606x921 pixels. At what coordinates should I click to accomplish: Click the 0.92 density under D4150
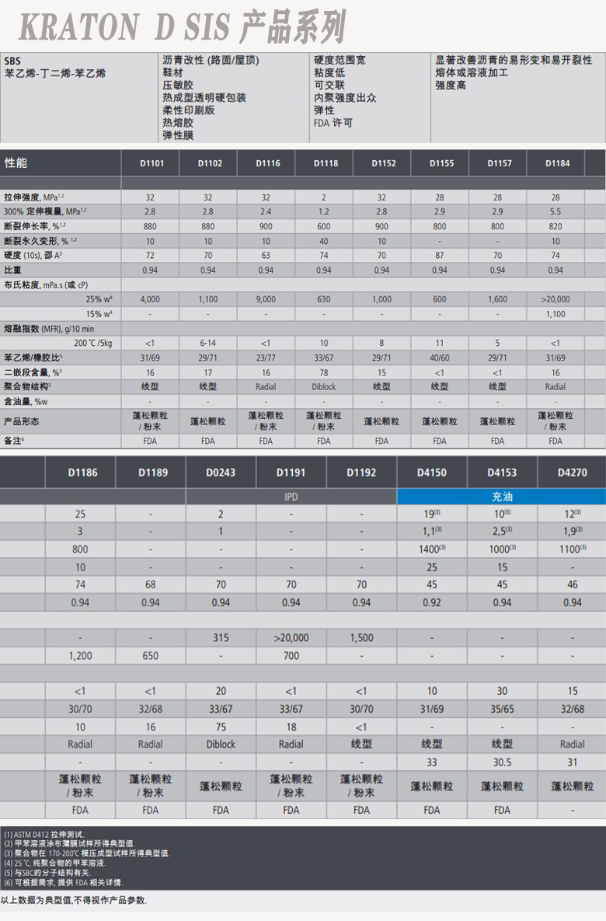[432, 602]
